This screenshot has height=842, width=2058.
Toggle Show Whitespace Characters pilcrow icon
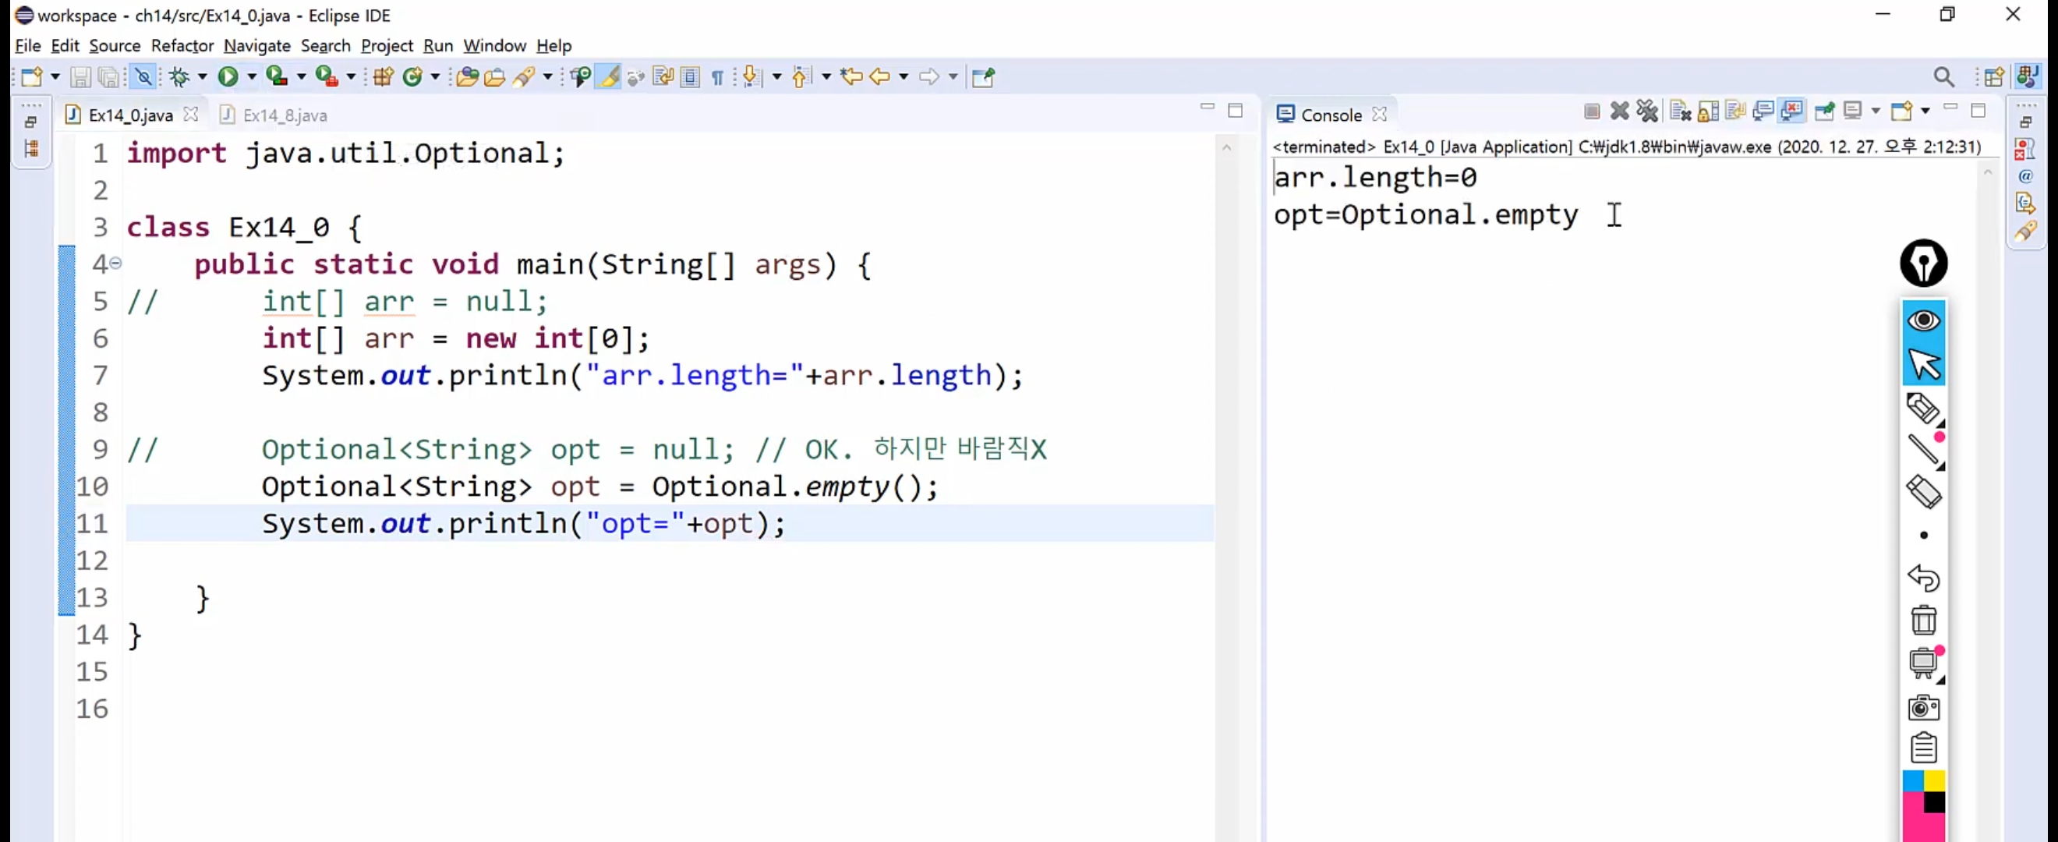[717, 77]
